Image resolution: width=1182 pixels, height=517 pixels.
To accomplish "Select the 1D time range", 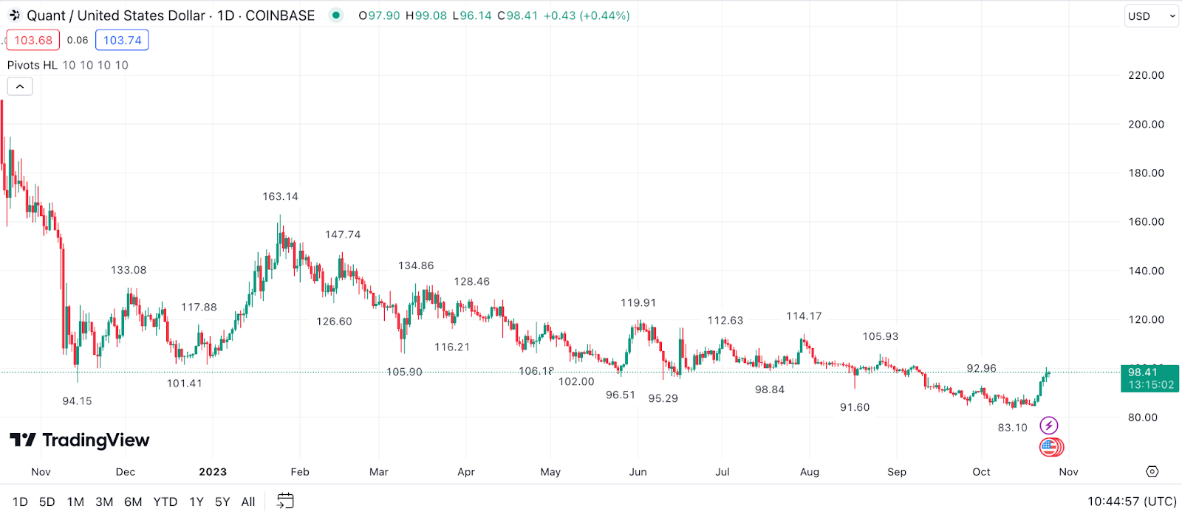I will (x=20, y=502).
